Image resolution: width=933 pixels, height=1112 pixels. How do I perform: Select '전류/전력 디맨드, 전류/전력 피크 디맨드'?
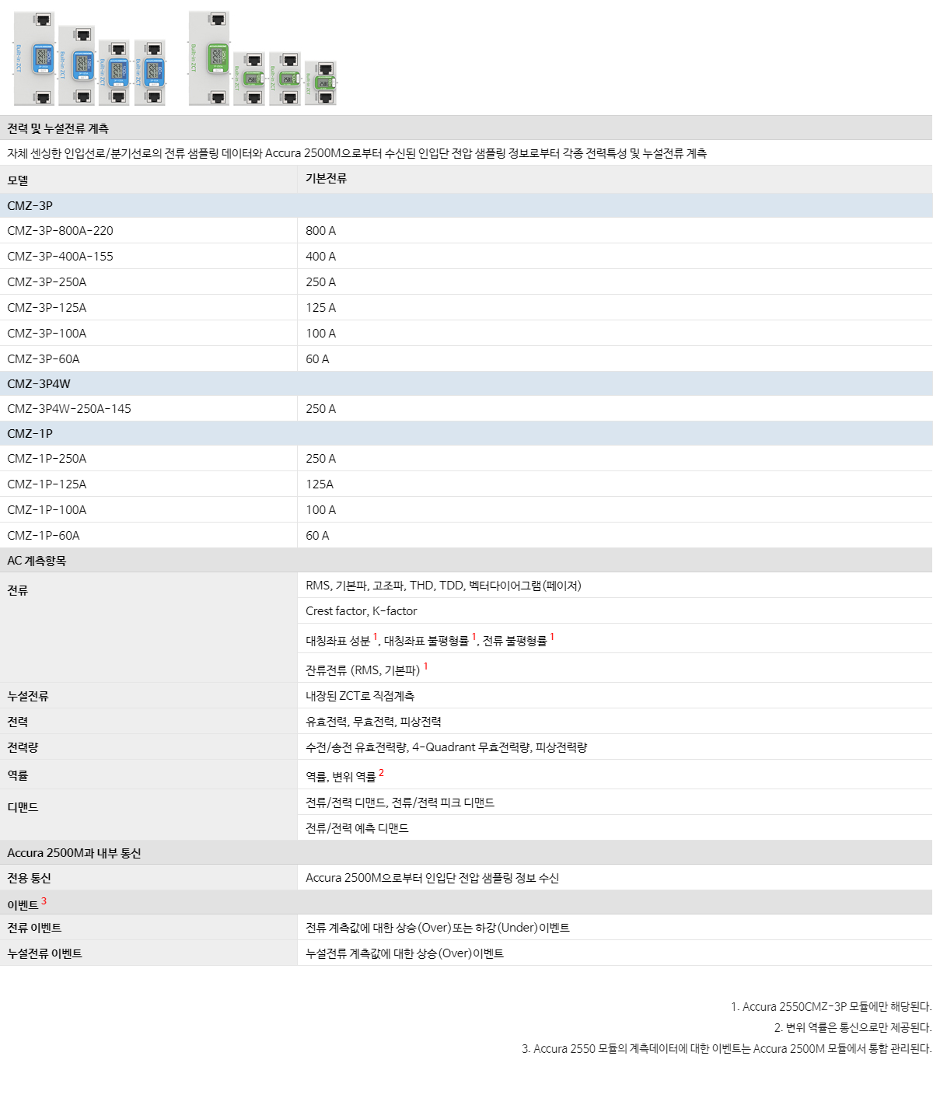click(x=400, y=803)
